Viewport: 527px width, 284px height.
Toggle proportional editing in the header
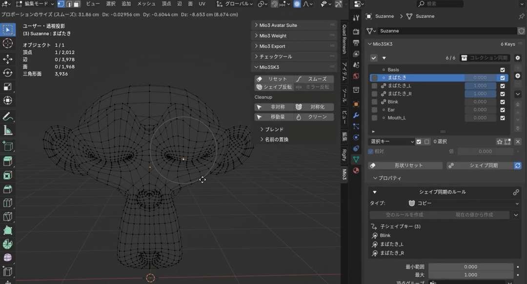297,4
